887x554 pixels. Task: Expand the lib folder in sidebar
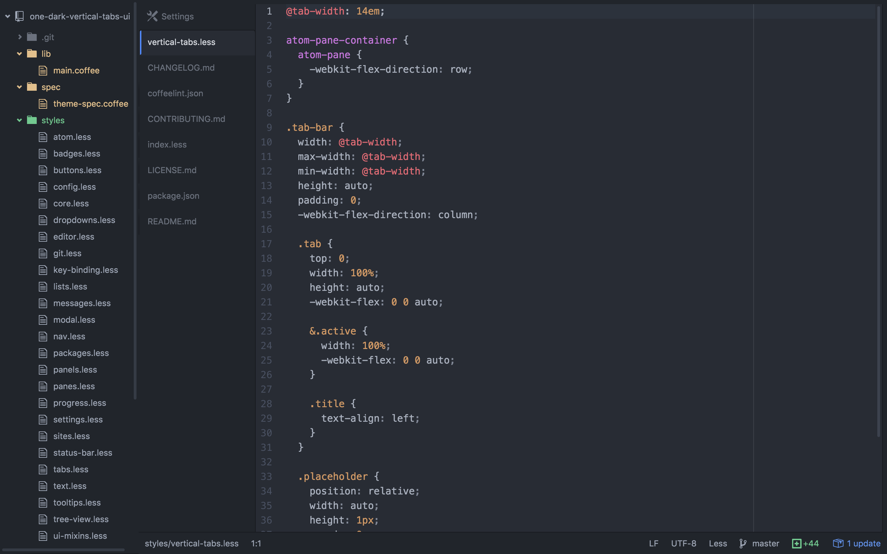click(19, 53)
